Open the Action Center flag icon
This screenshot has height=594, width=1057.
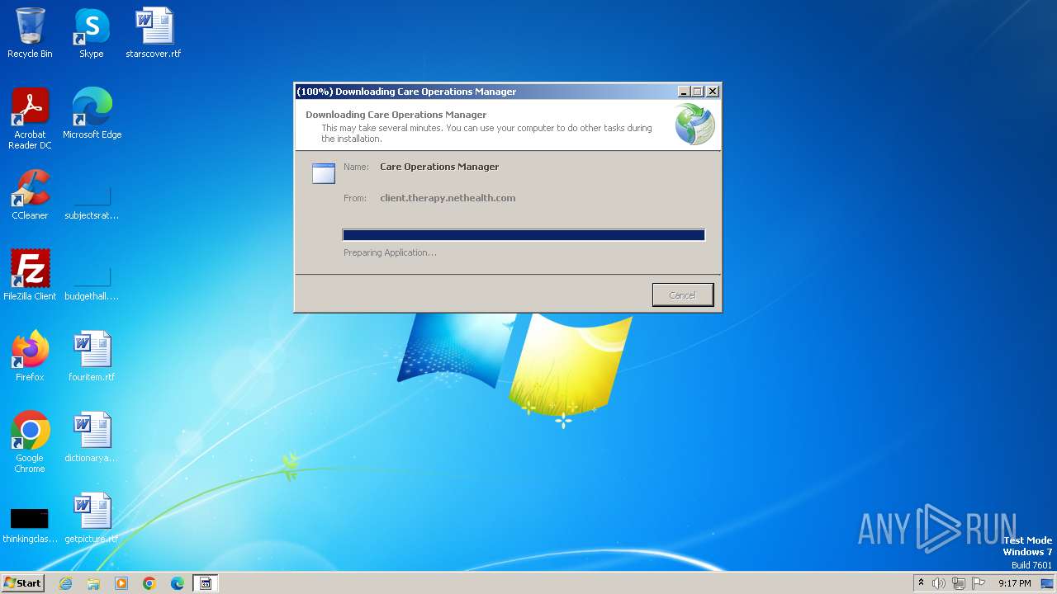point(979,583)
